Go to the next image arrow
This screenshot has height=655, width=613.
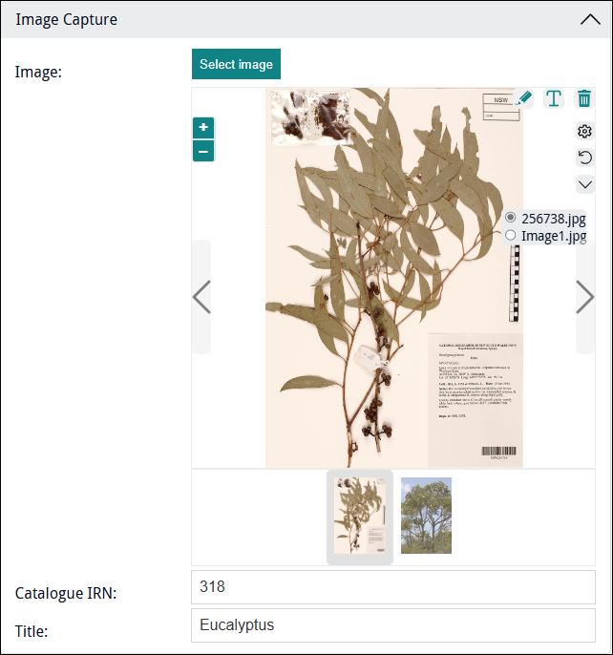coord(585,297)
